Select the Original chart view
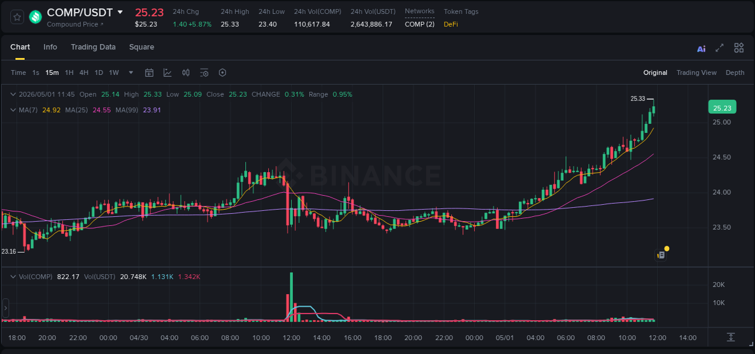The height and width of the screenshot is (354, 755). tap(655, 72)
